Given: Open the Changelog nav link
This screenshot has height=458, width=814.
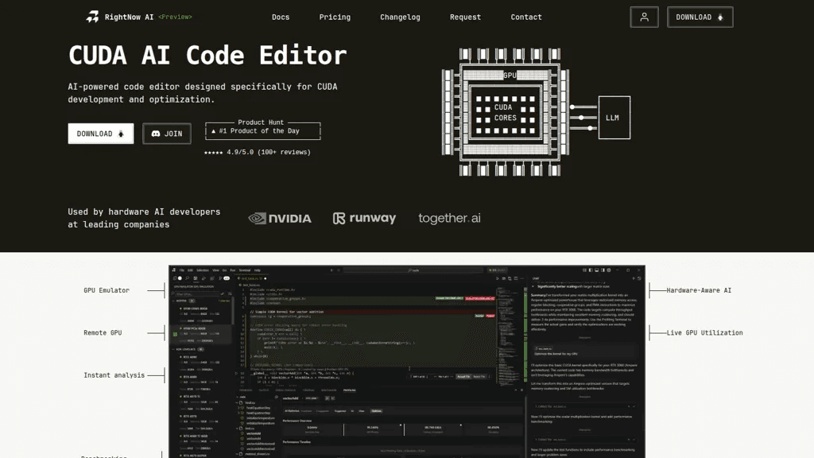Looking at the screenshot, I should point(401,17).
